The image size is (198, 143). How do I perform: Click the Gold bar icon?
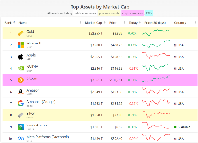pos(20,33)
